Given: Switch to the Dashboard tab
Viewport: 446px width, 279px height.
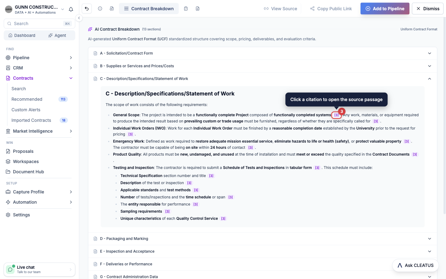Looking at the screenshot, I should [22, 35].
